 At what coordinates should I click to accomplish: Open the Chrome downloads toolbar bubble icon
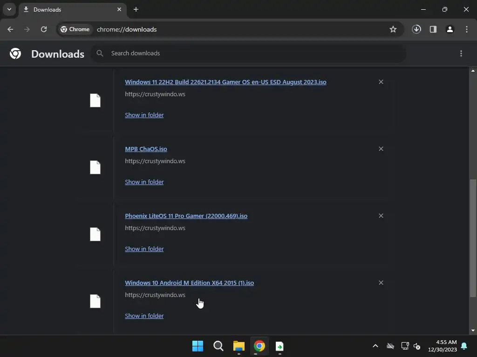click(x=416, y=29)
